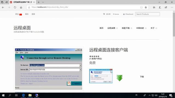This screenshot has height=98, width=175.
Task: Open the browser Settings and more menu
Action: pyautogui.click(x=172, y=7)
